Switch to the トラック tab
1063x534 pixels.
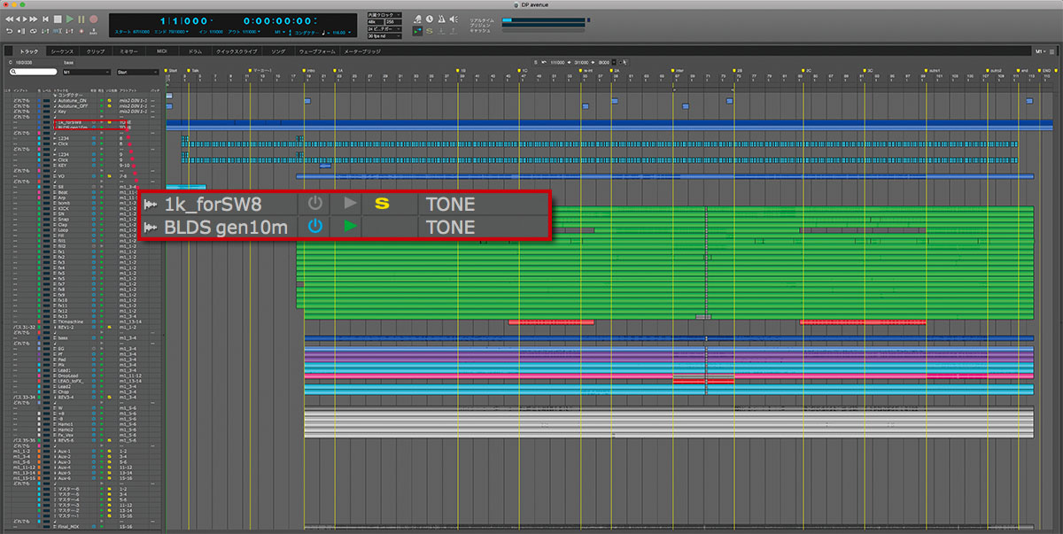(29, 51)
